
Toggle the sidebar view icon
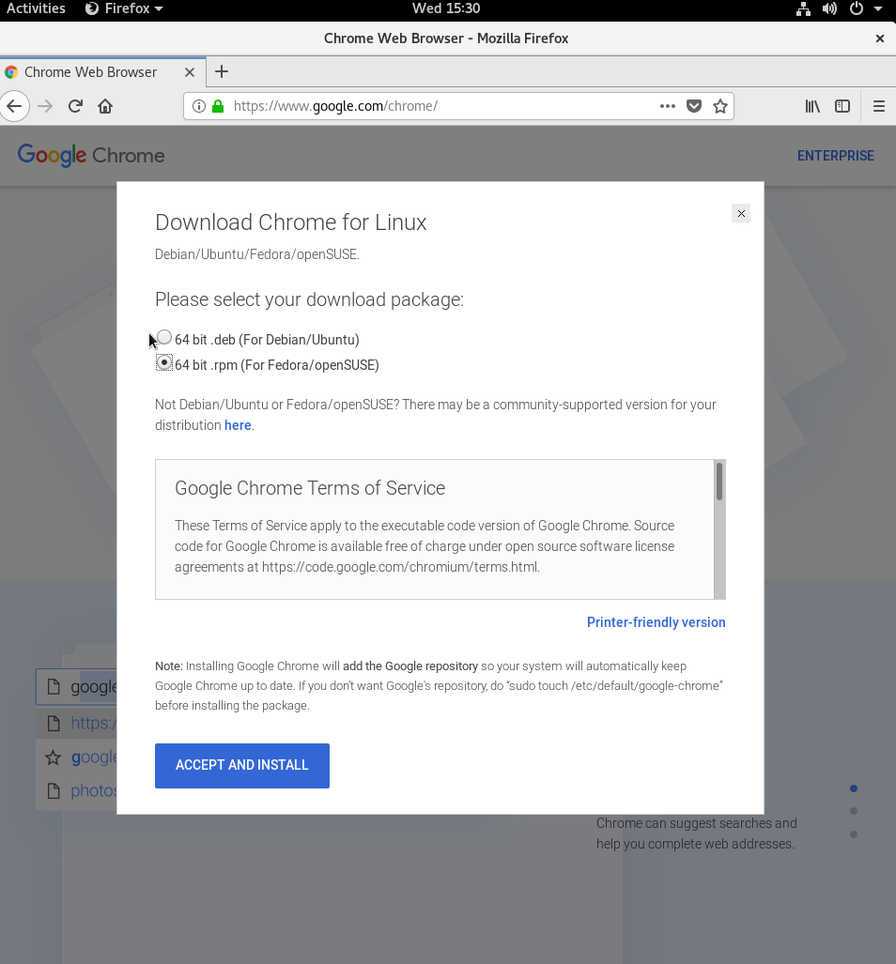click(x=842, y=106)
